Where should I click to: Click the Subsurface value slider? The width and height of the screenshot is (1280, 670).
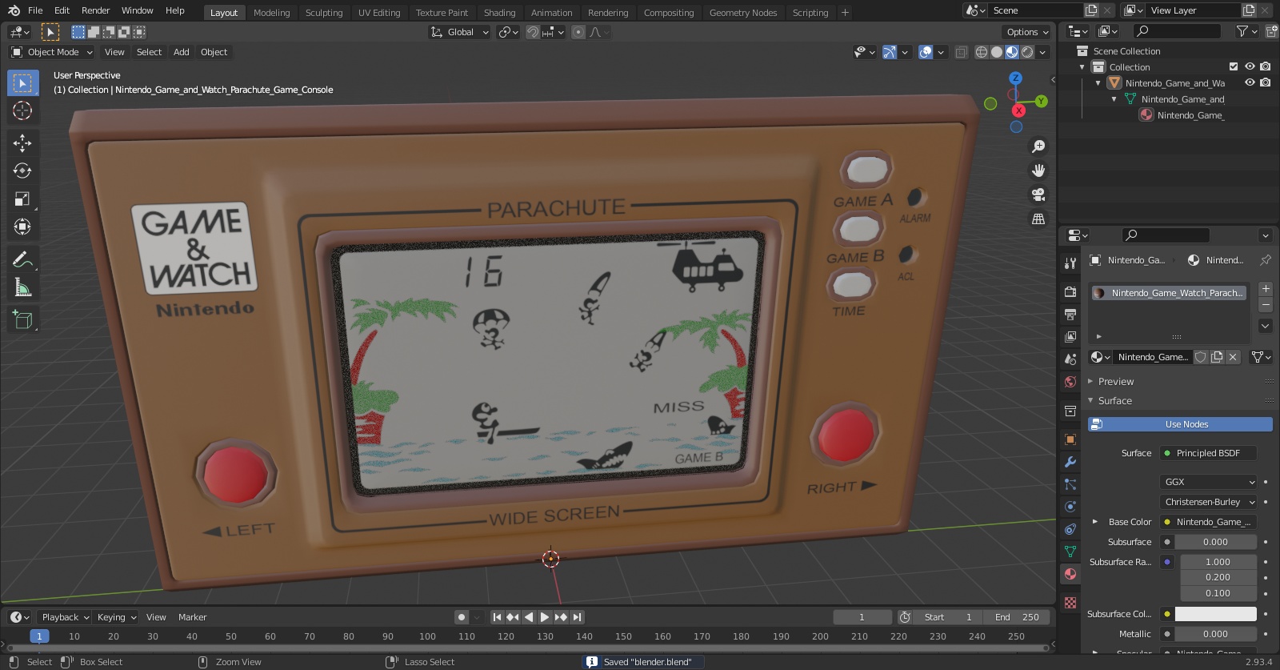1216,542
